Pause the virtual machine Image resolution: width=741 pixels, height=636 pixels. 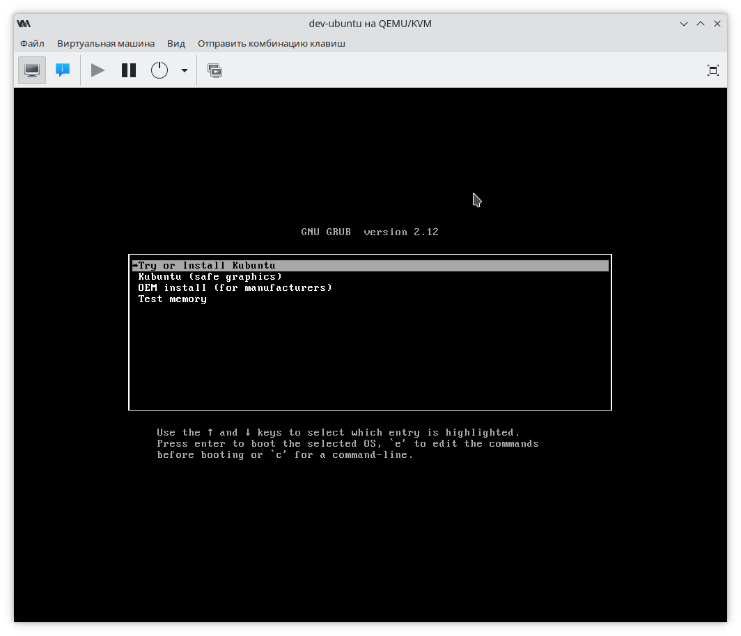pyautogui.click(x=129, y=70)
